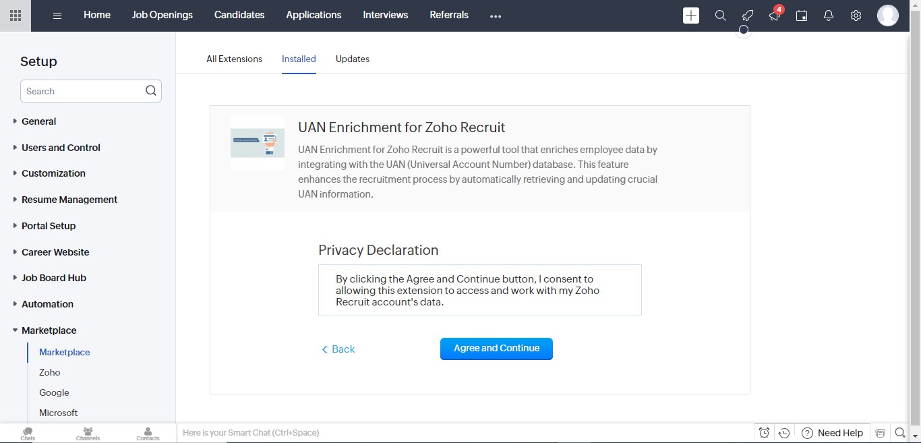The image size is (921, 443).
Task: Click the Agree and Continue button
Action: pyautogui.click(x=496, y=349)
